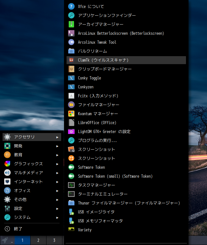Click the LibreOffice document icon
Screen dimensions: 207x245
point(71,122)
